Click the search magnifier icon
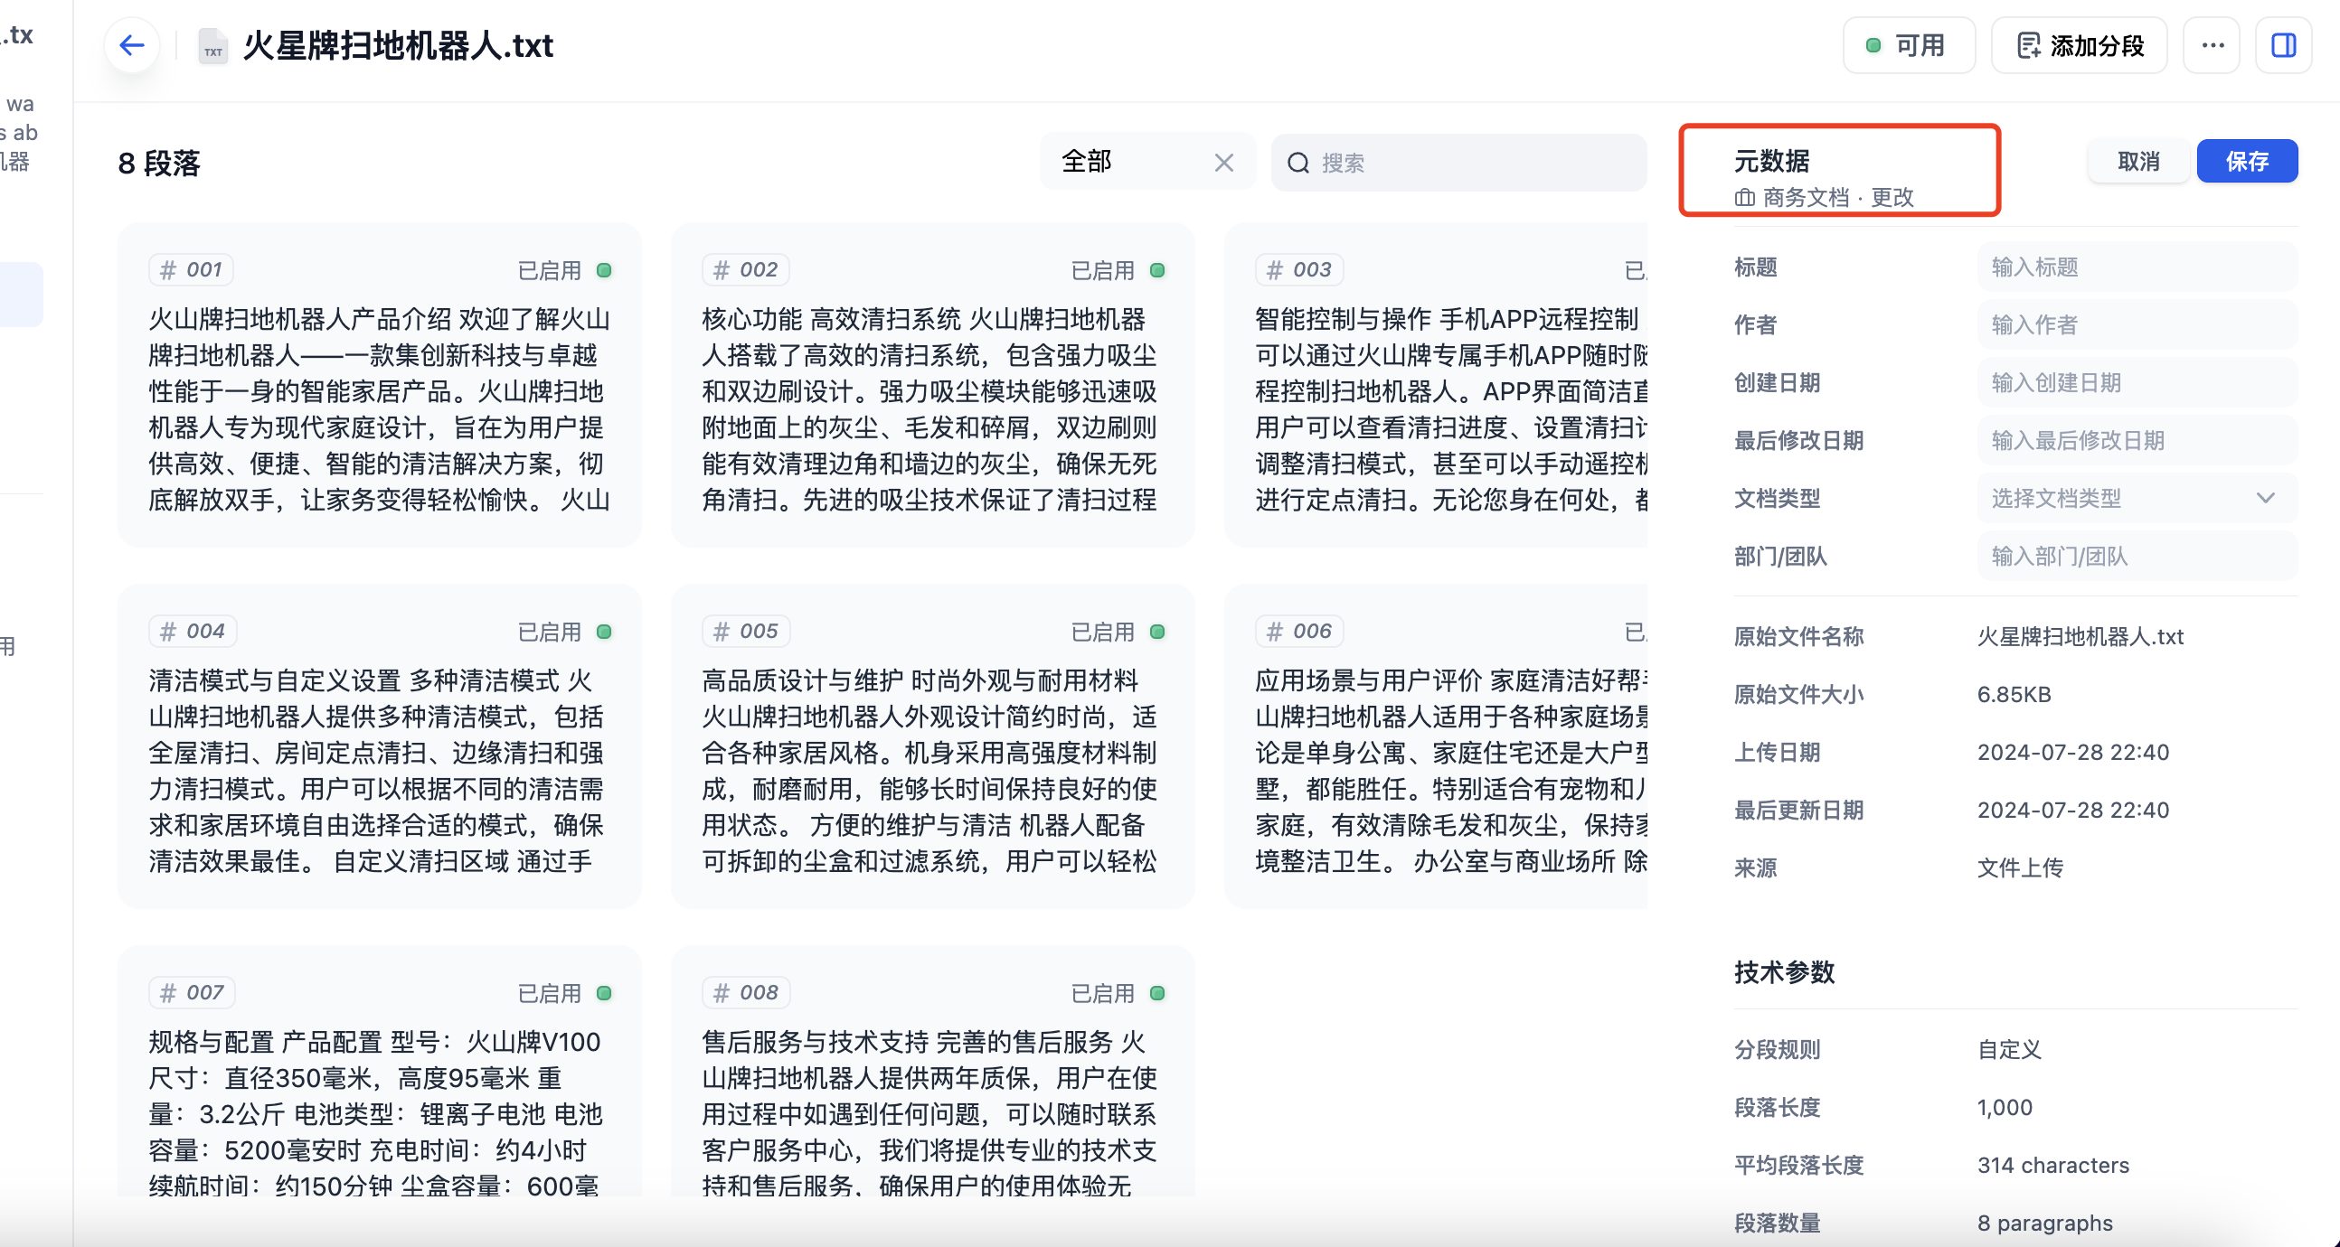This screenshot has width=2340, height=1247. [x=1297, y=163]
